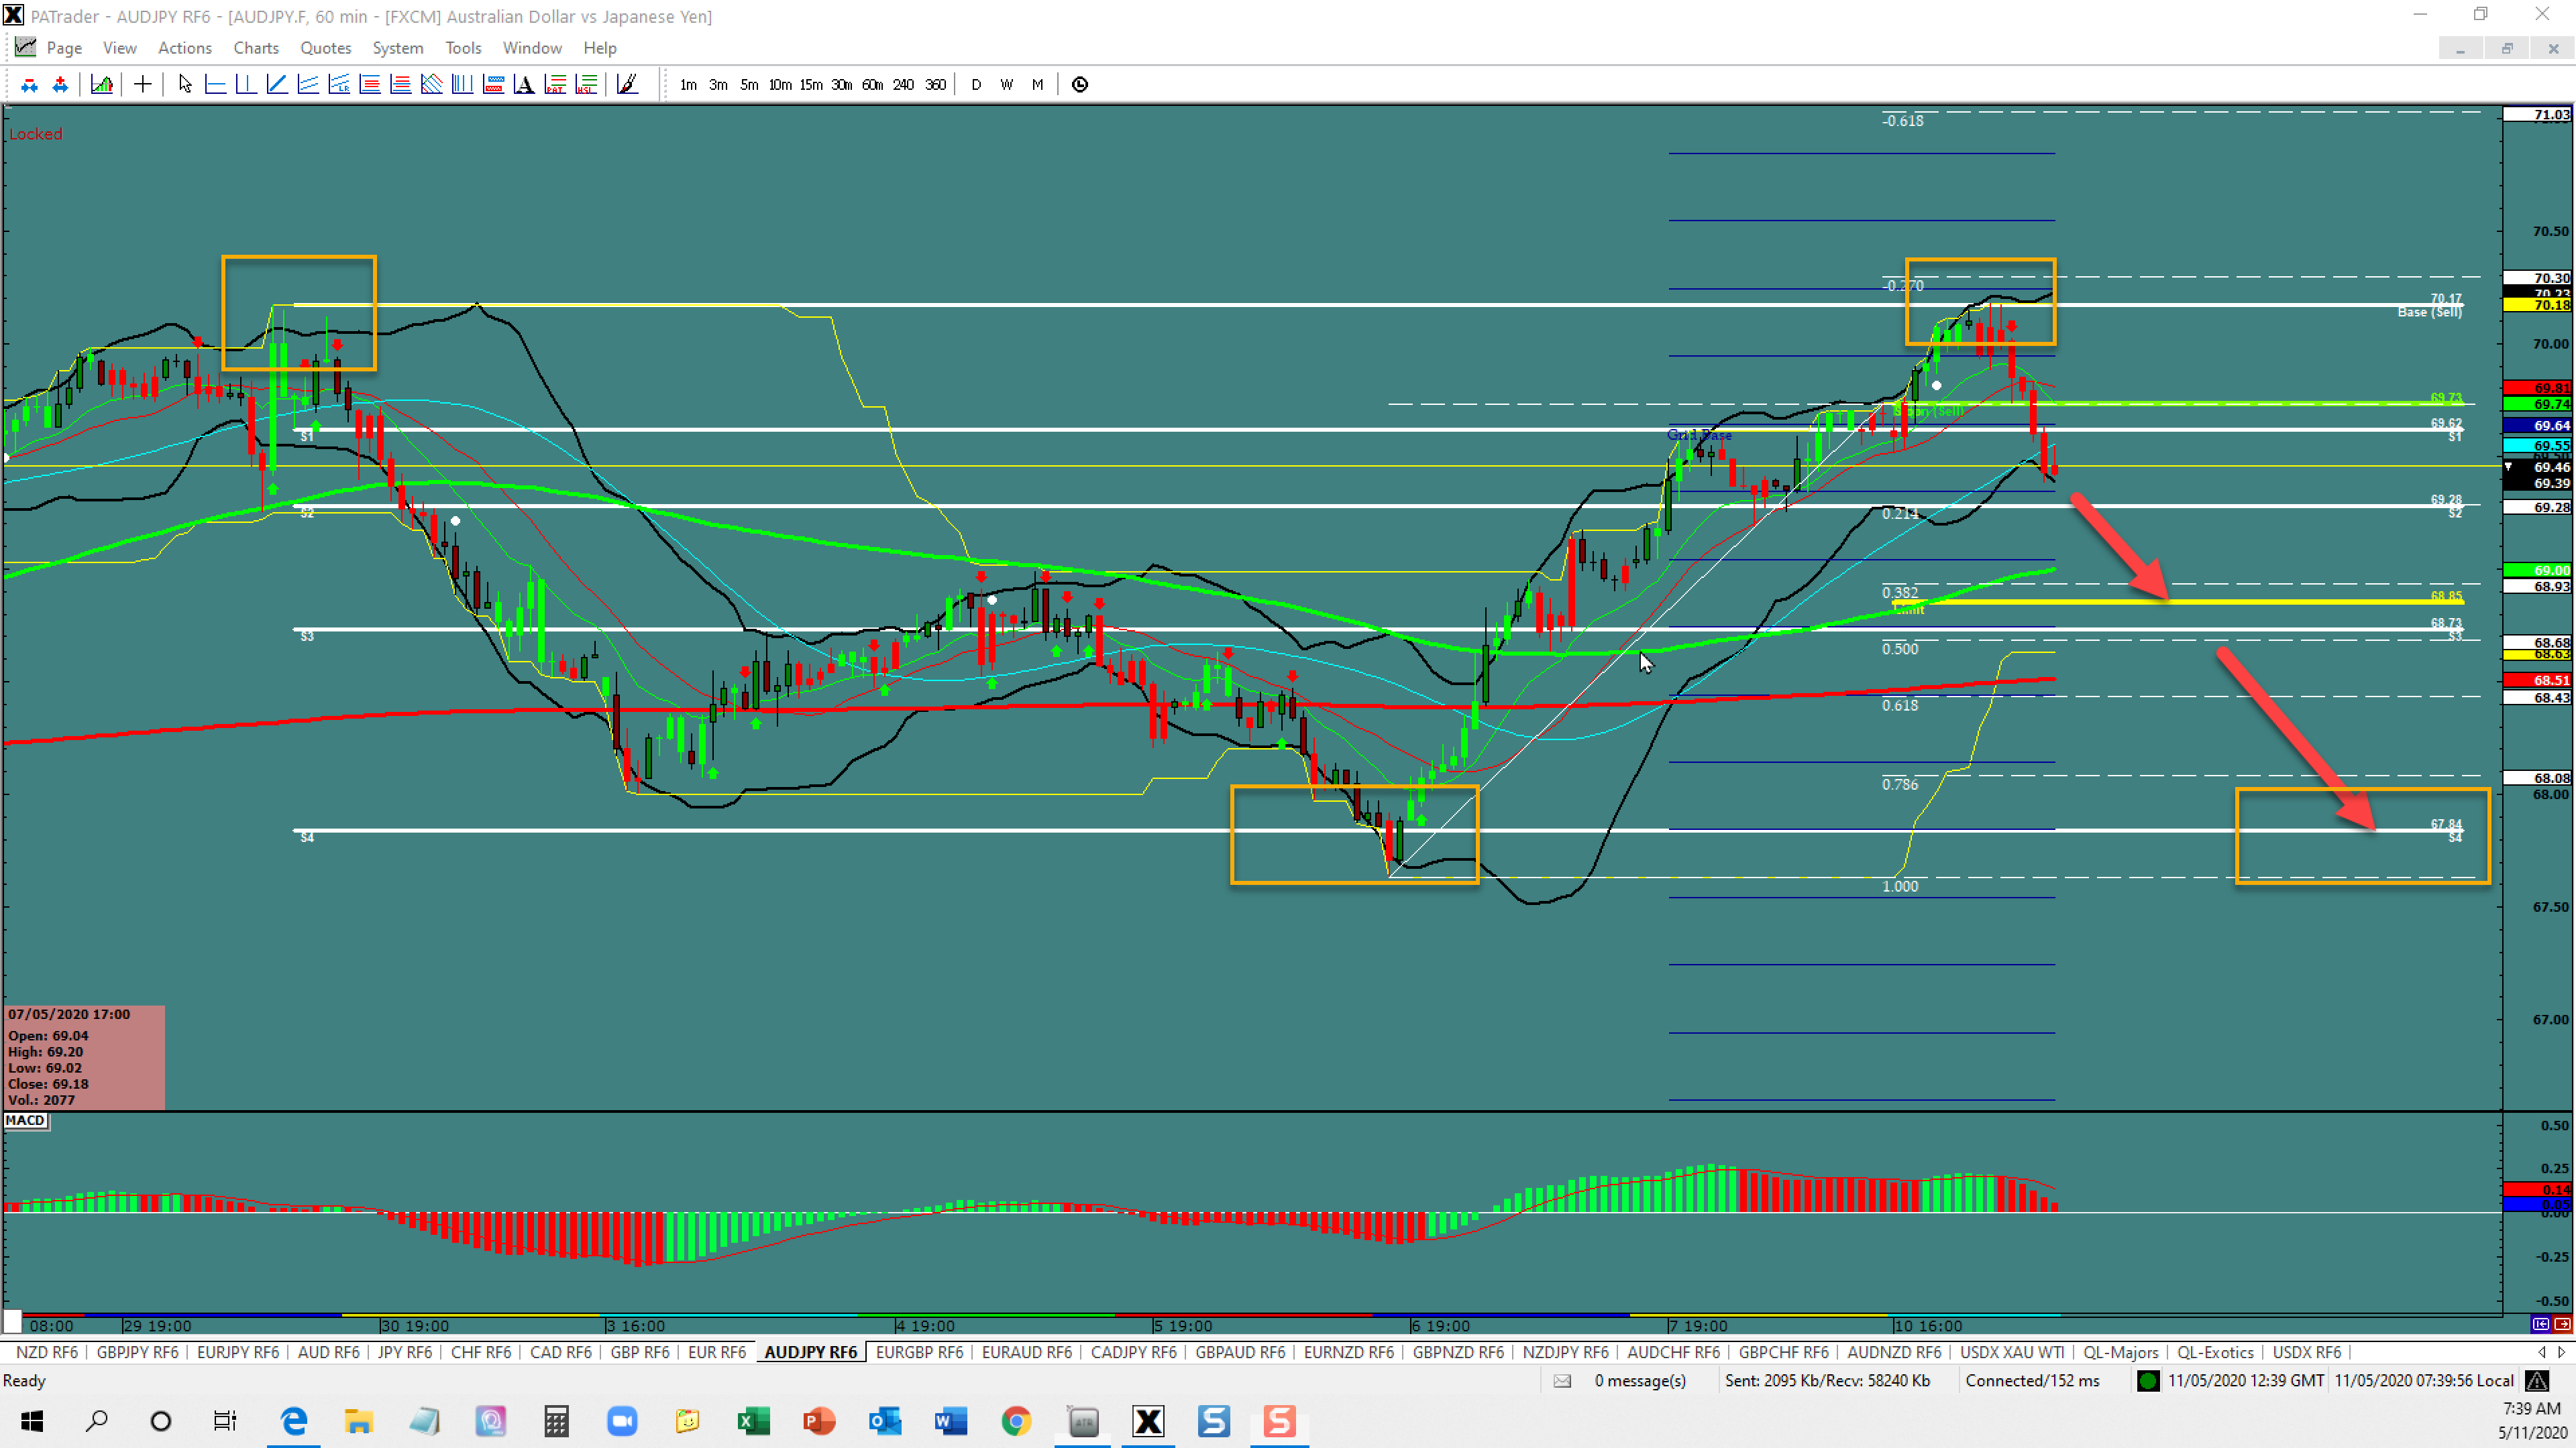Image resolution: width=2576 pixels, height=1448 pixels.
Task: Select the linear regression LR tool
Action: 340,84
